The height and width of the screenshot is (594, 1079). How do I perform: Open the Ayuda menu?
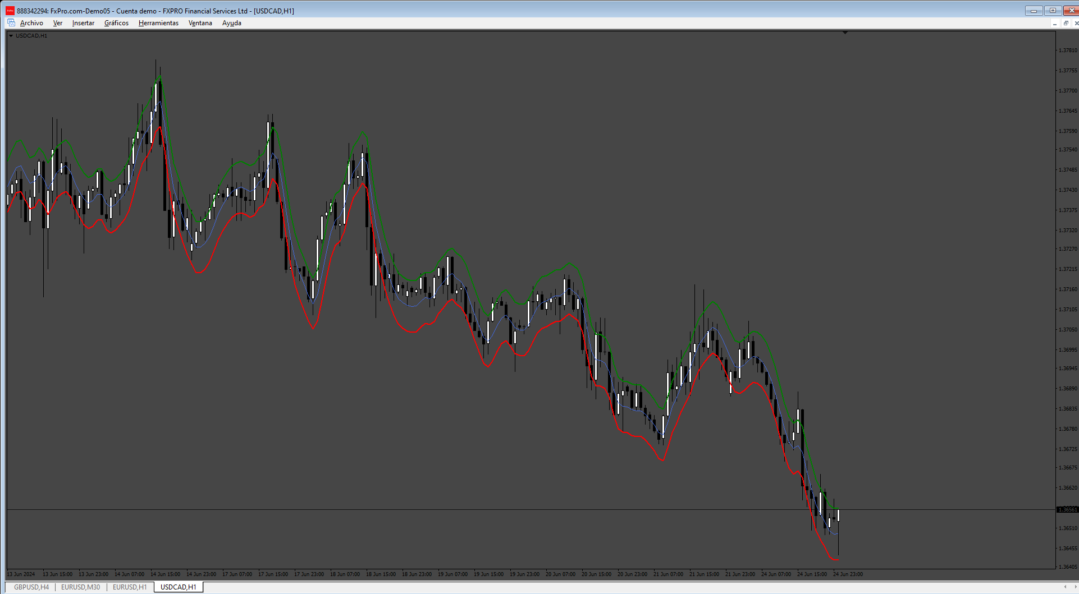232,23
